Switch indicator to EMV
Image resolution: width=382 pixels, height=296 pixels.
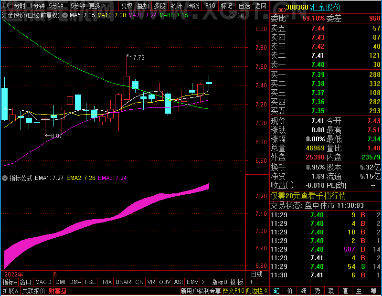[x=192, y=282]
